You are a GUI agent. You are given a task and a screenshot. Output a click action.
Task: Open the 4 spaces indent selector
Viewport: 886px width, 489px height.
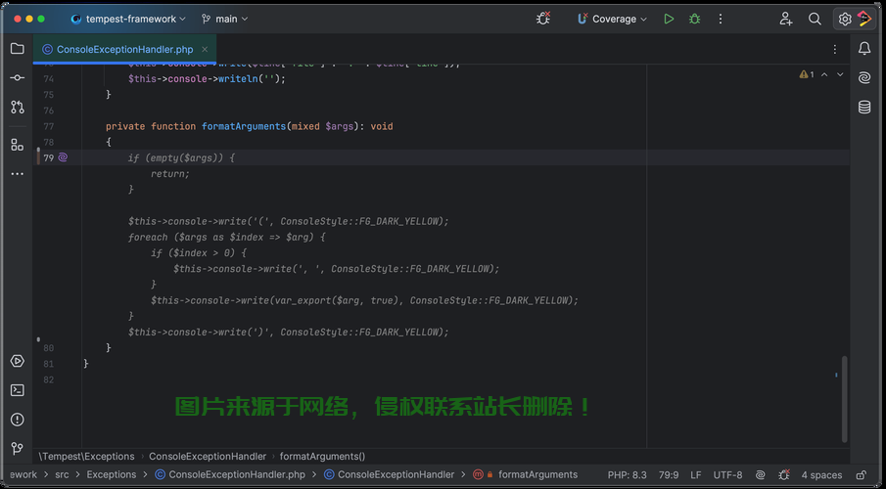point(821,475)
